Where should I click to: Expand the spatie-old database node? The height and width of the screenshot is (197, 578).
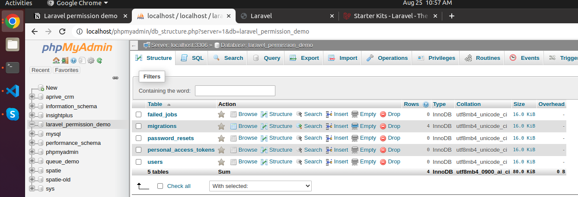click(x=32, y=179)
